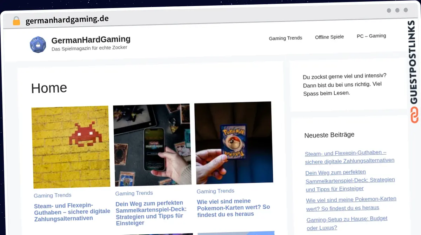
Task: Open the space invader yellow wall thumbnail
Action: point(71,147)
